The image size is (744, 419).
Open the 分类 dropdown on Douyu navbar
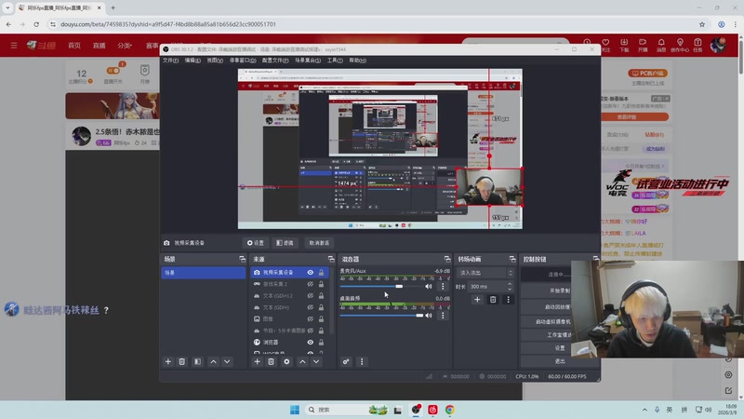point(125,46)
